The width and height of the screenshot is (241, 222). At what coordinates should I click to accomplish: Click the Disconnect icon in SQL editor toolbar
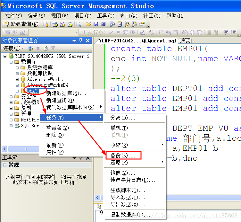pos(15,32)
